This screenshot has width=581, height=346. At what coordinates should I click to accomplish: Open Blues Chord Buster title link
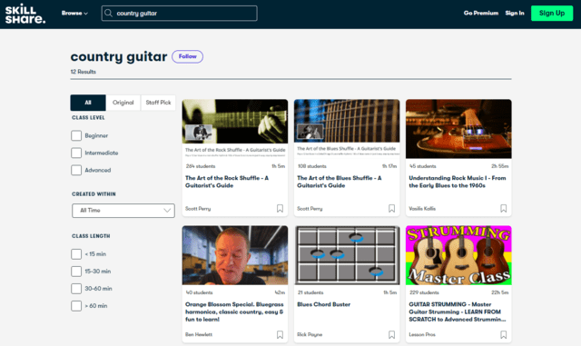click(x=323, y=304)
